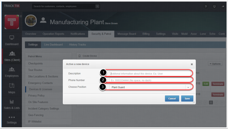This screenshot has width=228, height=129.
Task: Open Dashboard from the sidebar
Action: 12,41
